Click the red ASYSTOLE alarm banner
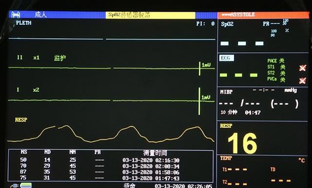The image size is (312, 188). [x=263, y=15]
